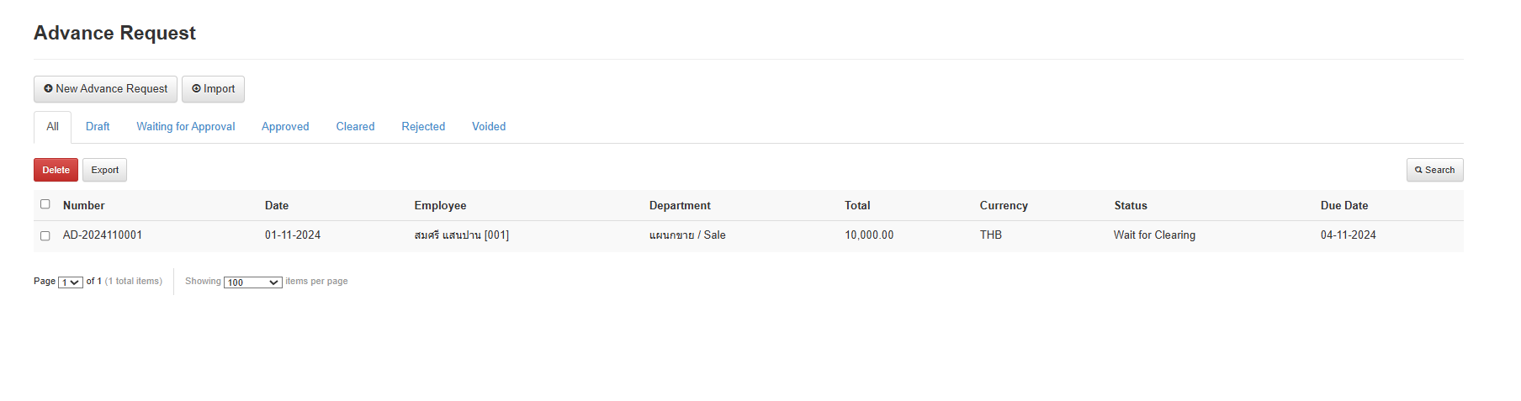Open the page number dropdown
The width and height of the screenshot is (1521, 401).
tap(71, 282)
